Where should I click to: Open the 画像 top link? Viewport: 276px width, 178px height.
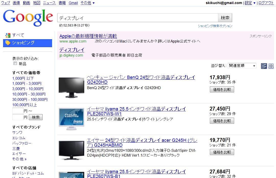point(16,3)
